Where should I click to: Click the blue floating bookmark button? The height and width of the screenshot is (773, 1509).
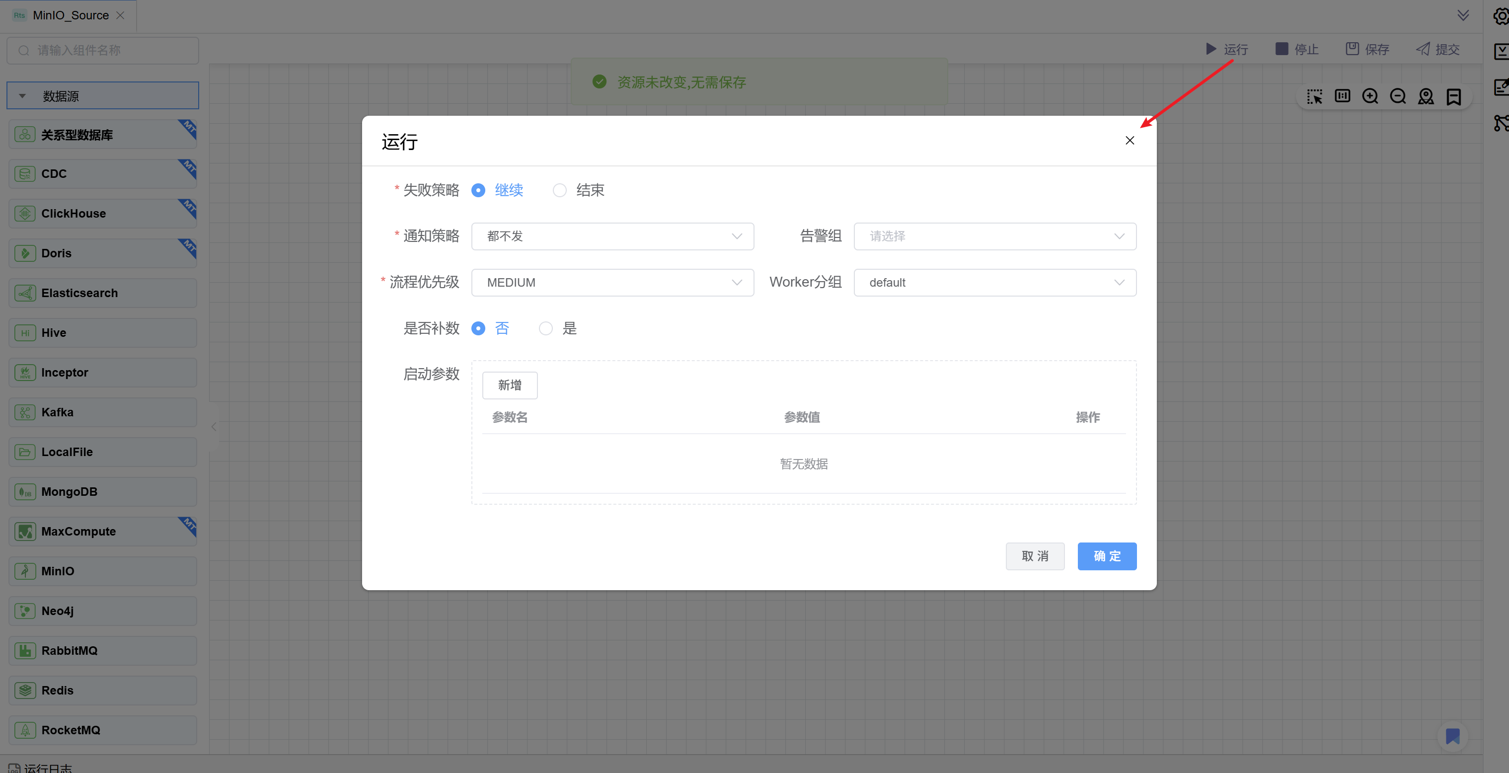pyautogui.click(x=1452, y=736)
